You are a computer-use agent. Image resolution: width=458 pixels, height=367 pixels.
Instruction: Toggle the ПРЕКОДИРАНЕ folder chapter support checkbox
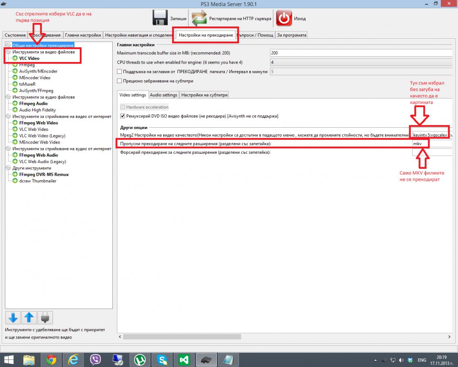(119, 71)
